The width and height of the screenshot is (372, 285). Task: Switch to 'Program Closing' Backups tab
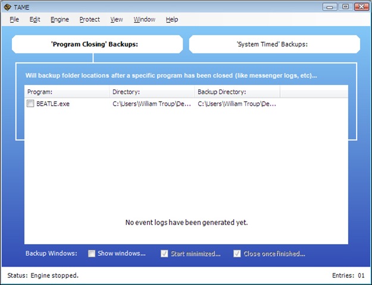click(97, 45)
